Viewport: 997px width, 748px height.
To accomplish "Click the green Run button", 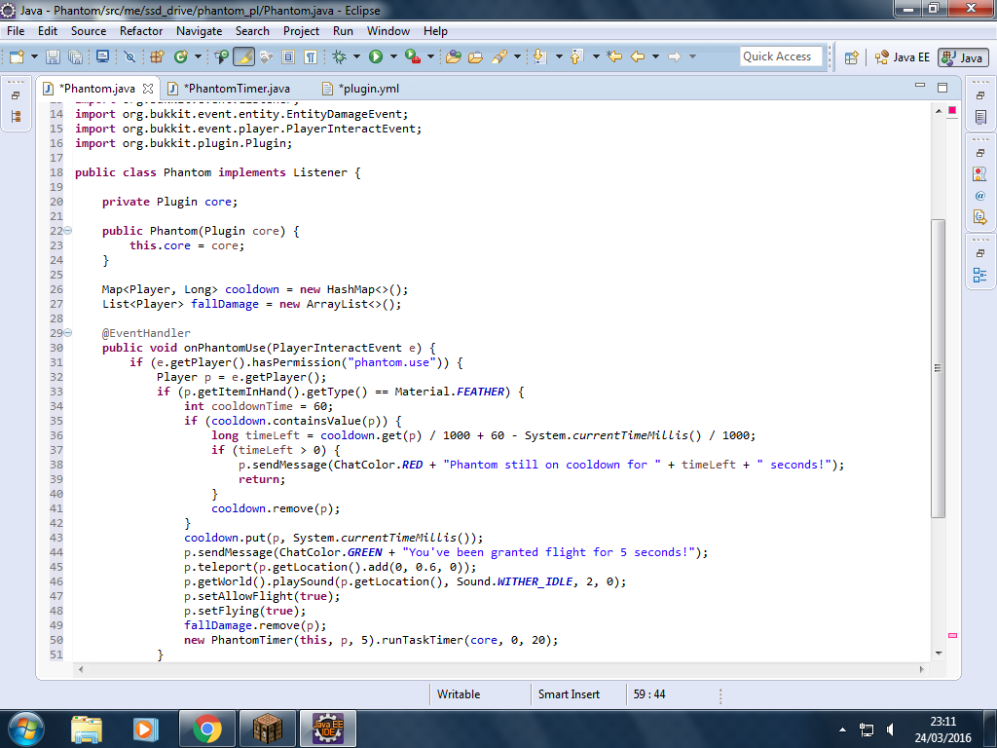I will tap(376, 56).
